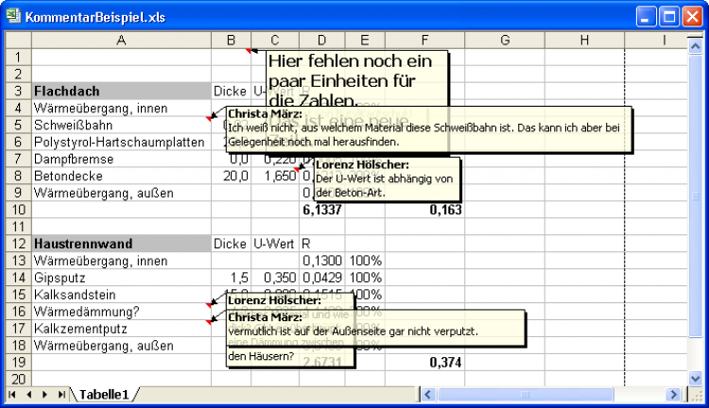The height and width of the screenshot is (408, 709).
Task: Jump to last sheet with tab navigation arrow
Action: pyautogui.click(x=61, y=393)
